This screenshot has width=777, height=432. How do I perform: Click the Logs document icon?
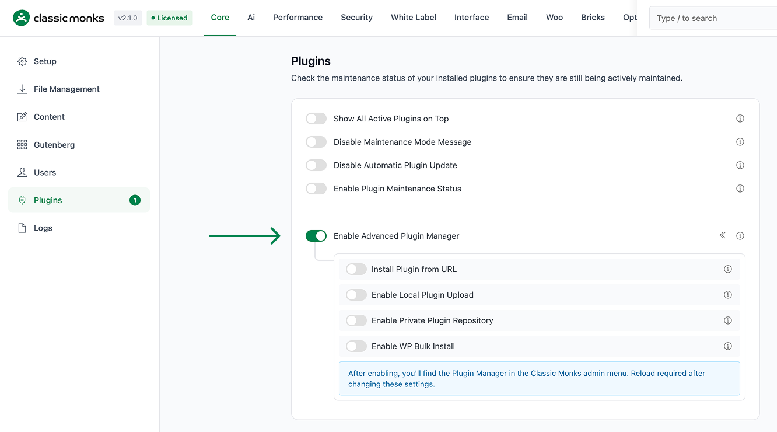(22, 228)
